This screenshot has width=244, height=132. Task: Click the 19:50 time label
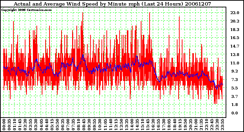[185, 125]
